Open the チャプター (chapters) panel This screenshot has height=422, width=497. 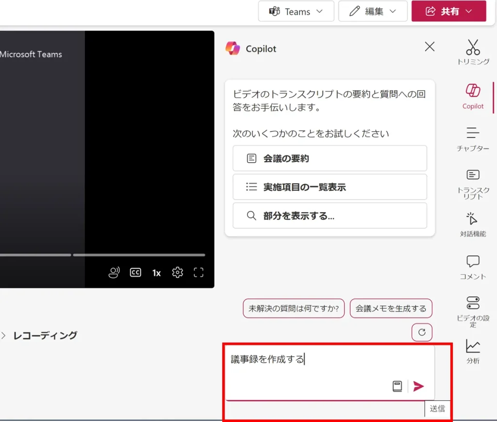473,137
